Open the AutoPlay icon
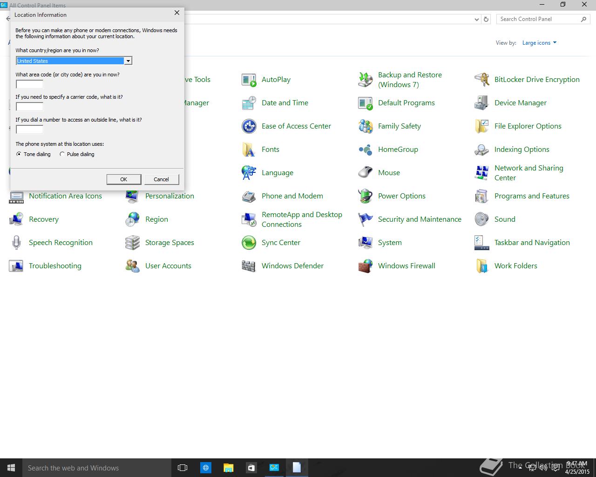 coord(249,80)
